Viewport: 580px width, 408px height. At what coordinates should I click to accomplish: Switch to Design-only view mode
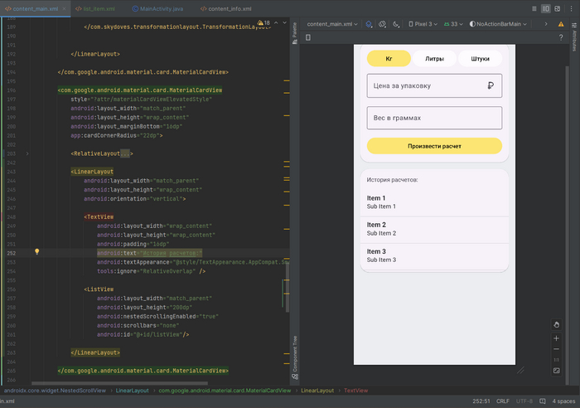coord(557,8)
